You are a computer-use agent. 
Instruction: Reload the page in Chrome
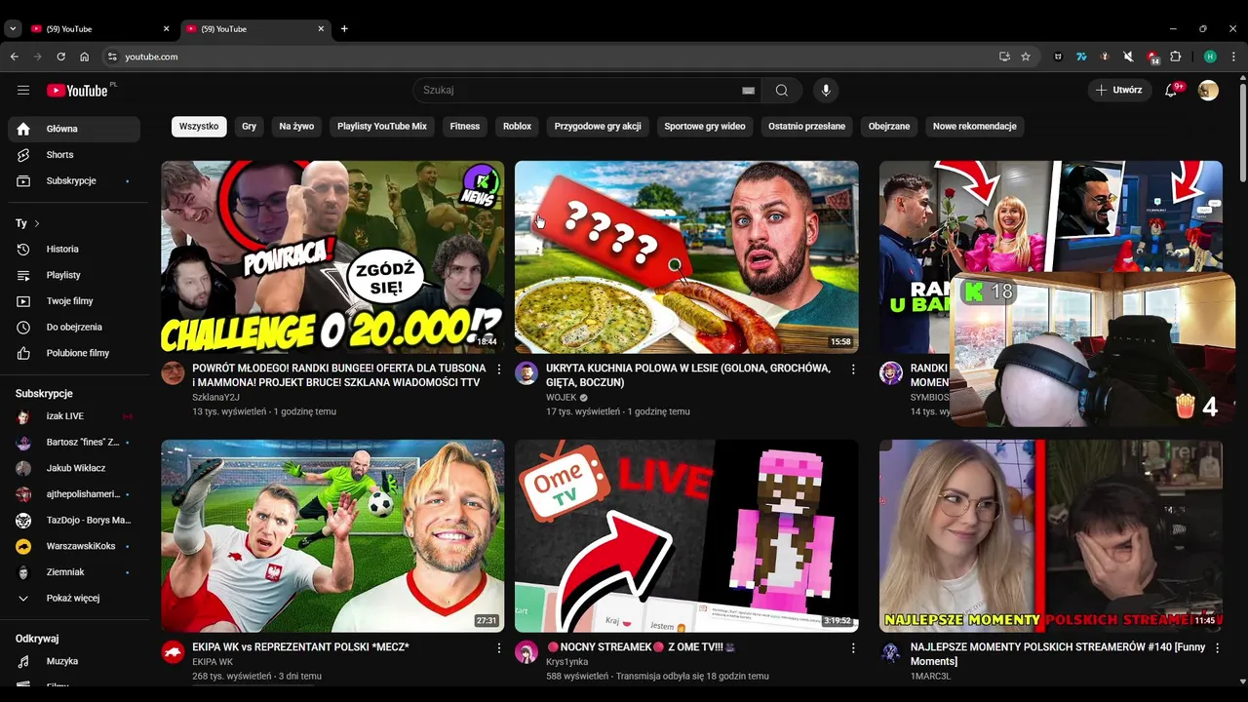pos(60,57)
